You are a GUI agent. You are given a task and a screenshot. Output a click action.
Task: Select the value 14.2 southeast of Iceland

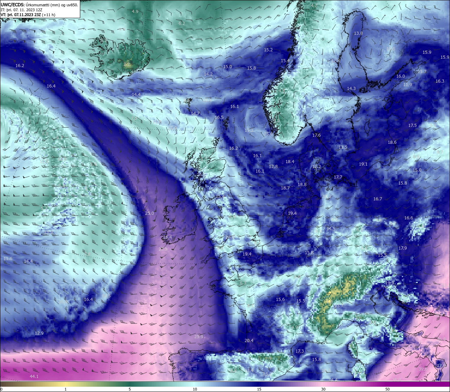pyautogui.click(x=208, y=74)
